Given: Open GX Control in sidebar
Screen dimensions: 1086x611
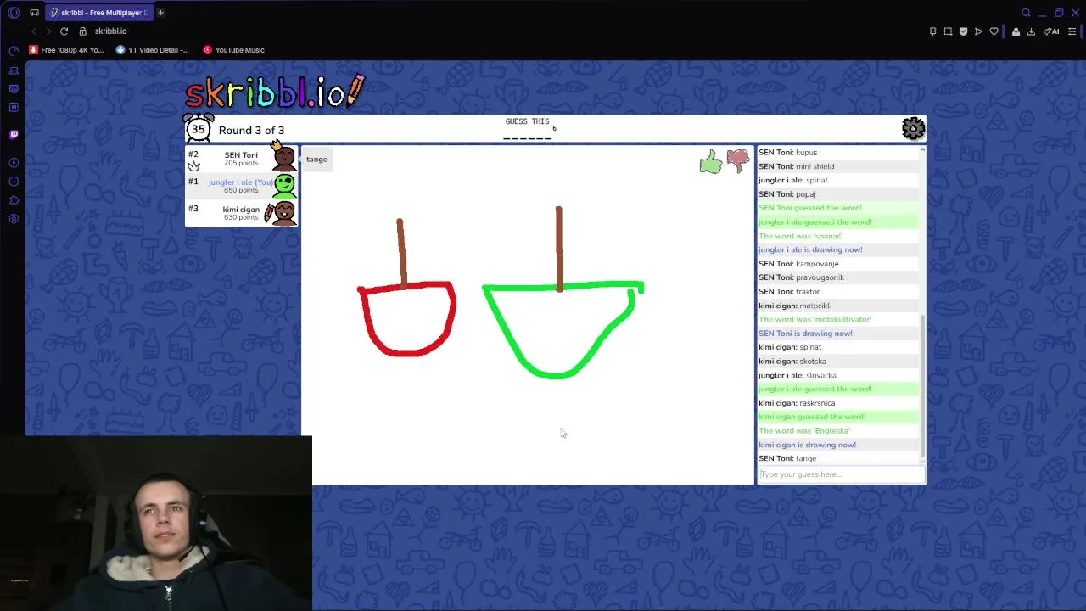Looking at the screenshot, I should [14, 51].
